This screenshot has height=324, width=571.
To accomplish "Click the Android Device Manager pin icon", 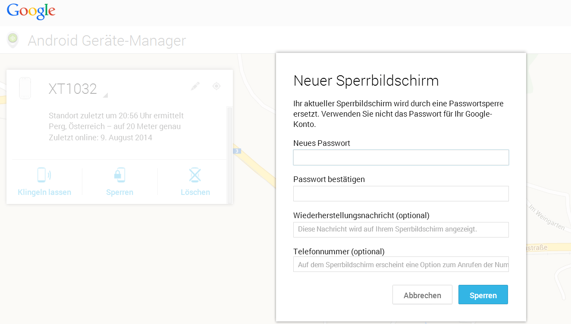I will (x=13, y=40).
